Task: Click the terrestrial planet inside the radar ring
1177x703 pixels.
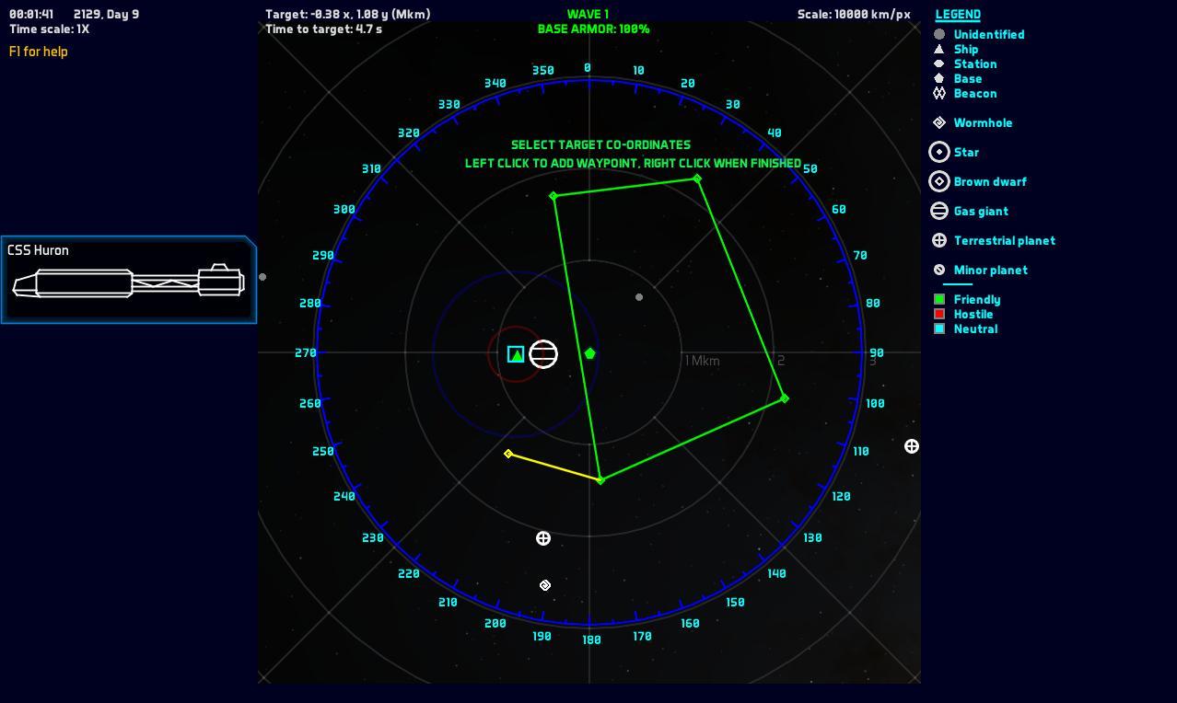Action: click(543, 538)
